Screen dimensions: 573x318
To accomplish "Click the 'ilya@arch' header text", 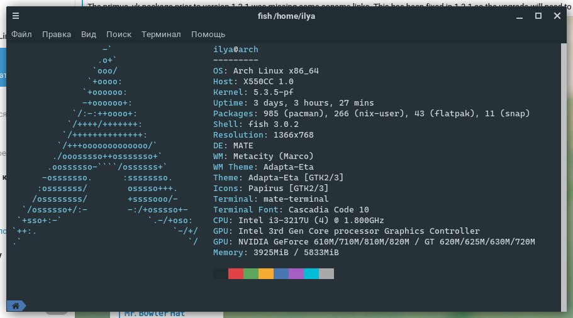I will click(x=236, y=49).
